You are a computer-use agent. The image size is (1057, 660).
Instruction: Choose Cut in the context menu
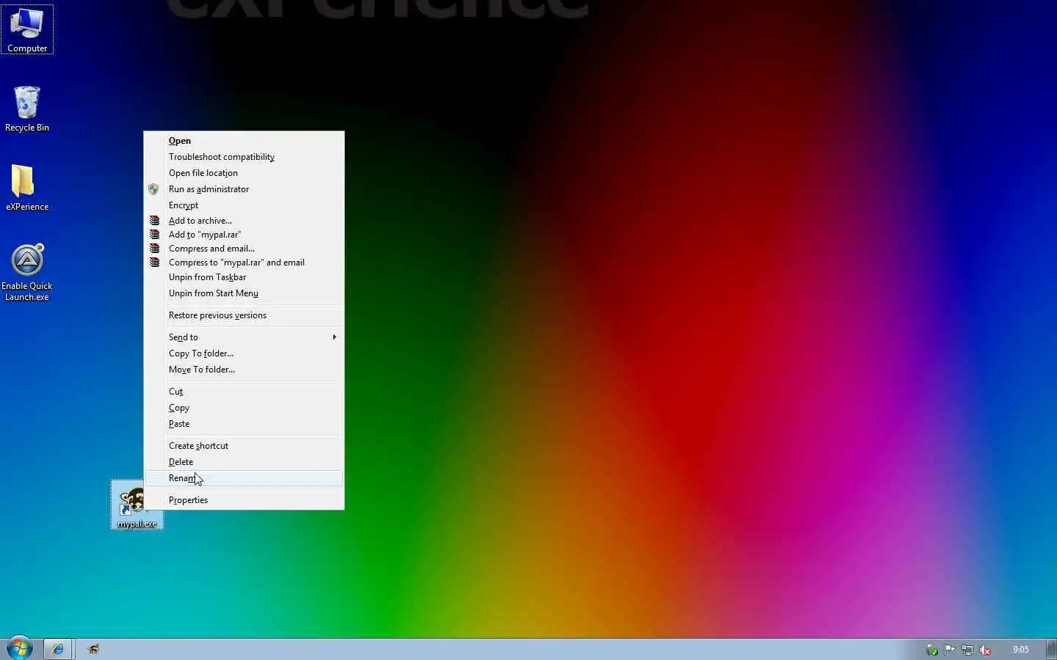click(x=244, y=392)
